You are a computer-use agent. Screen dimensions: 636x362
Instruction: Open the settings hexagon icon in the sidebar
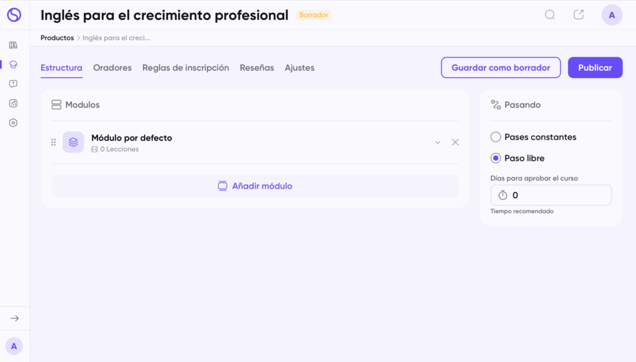pyautogui.click(x=14, y=123)
